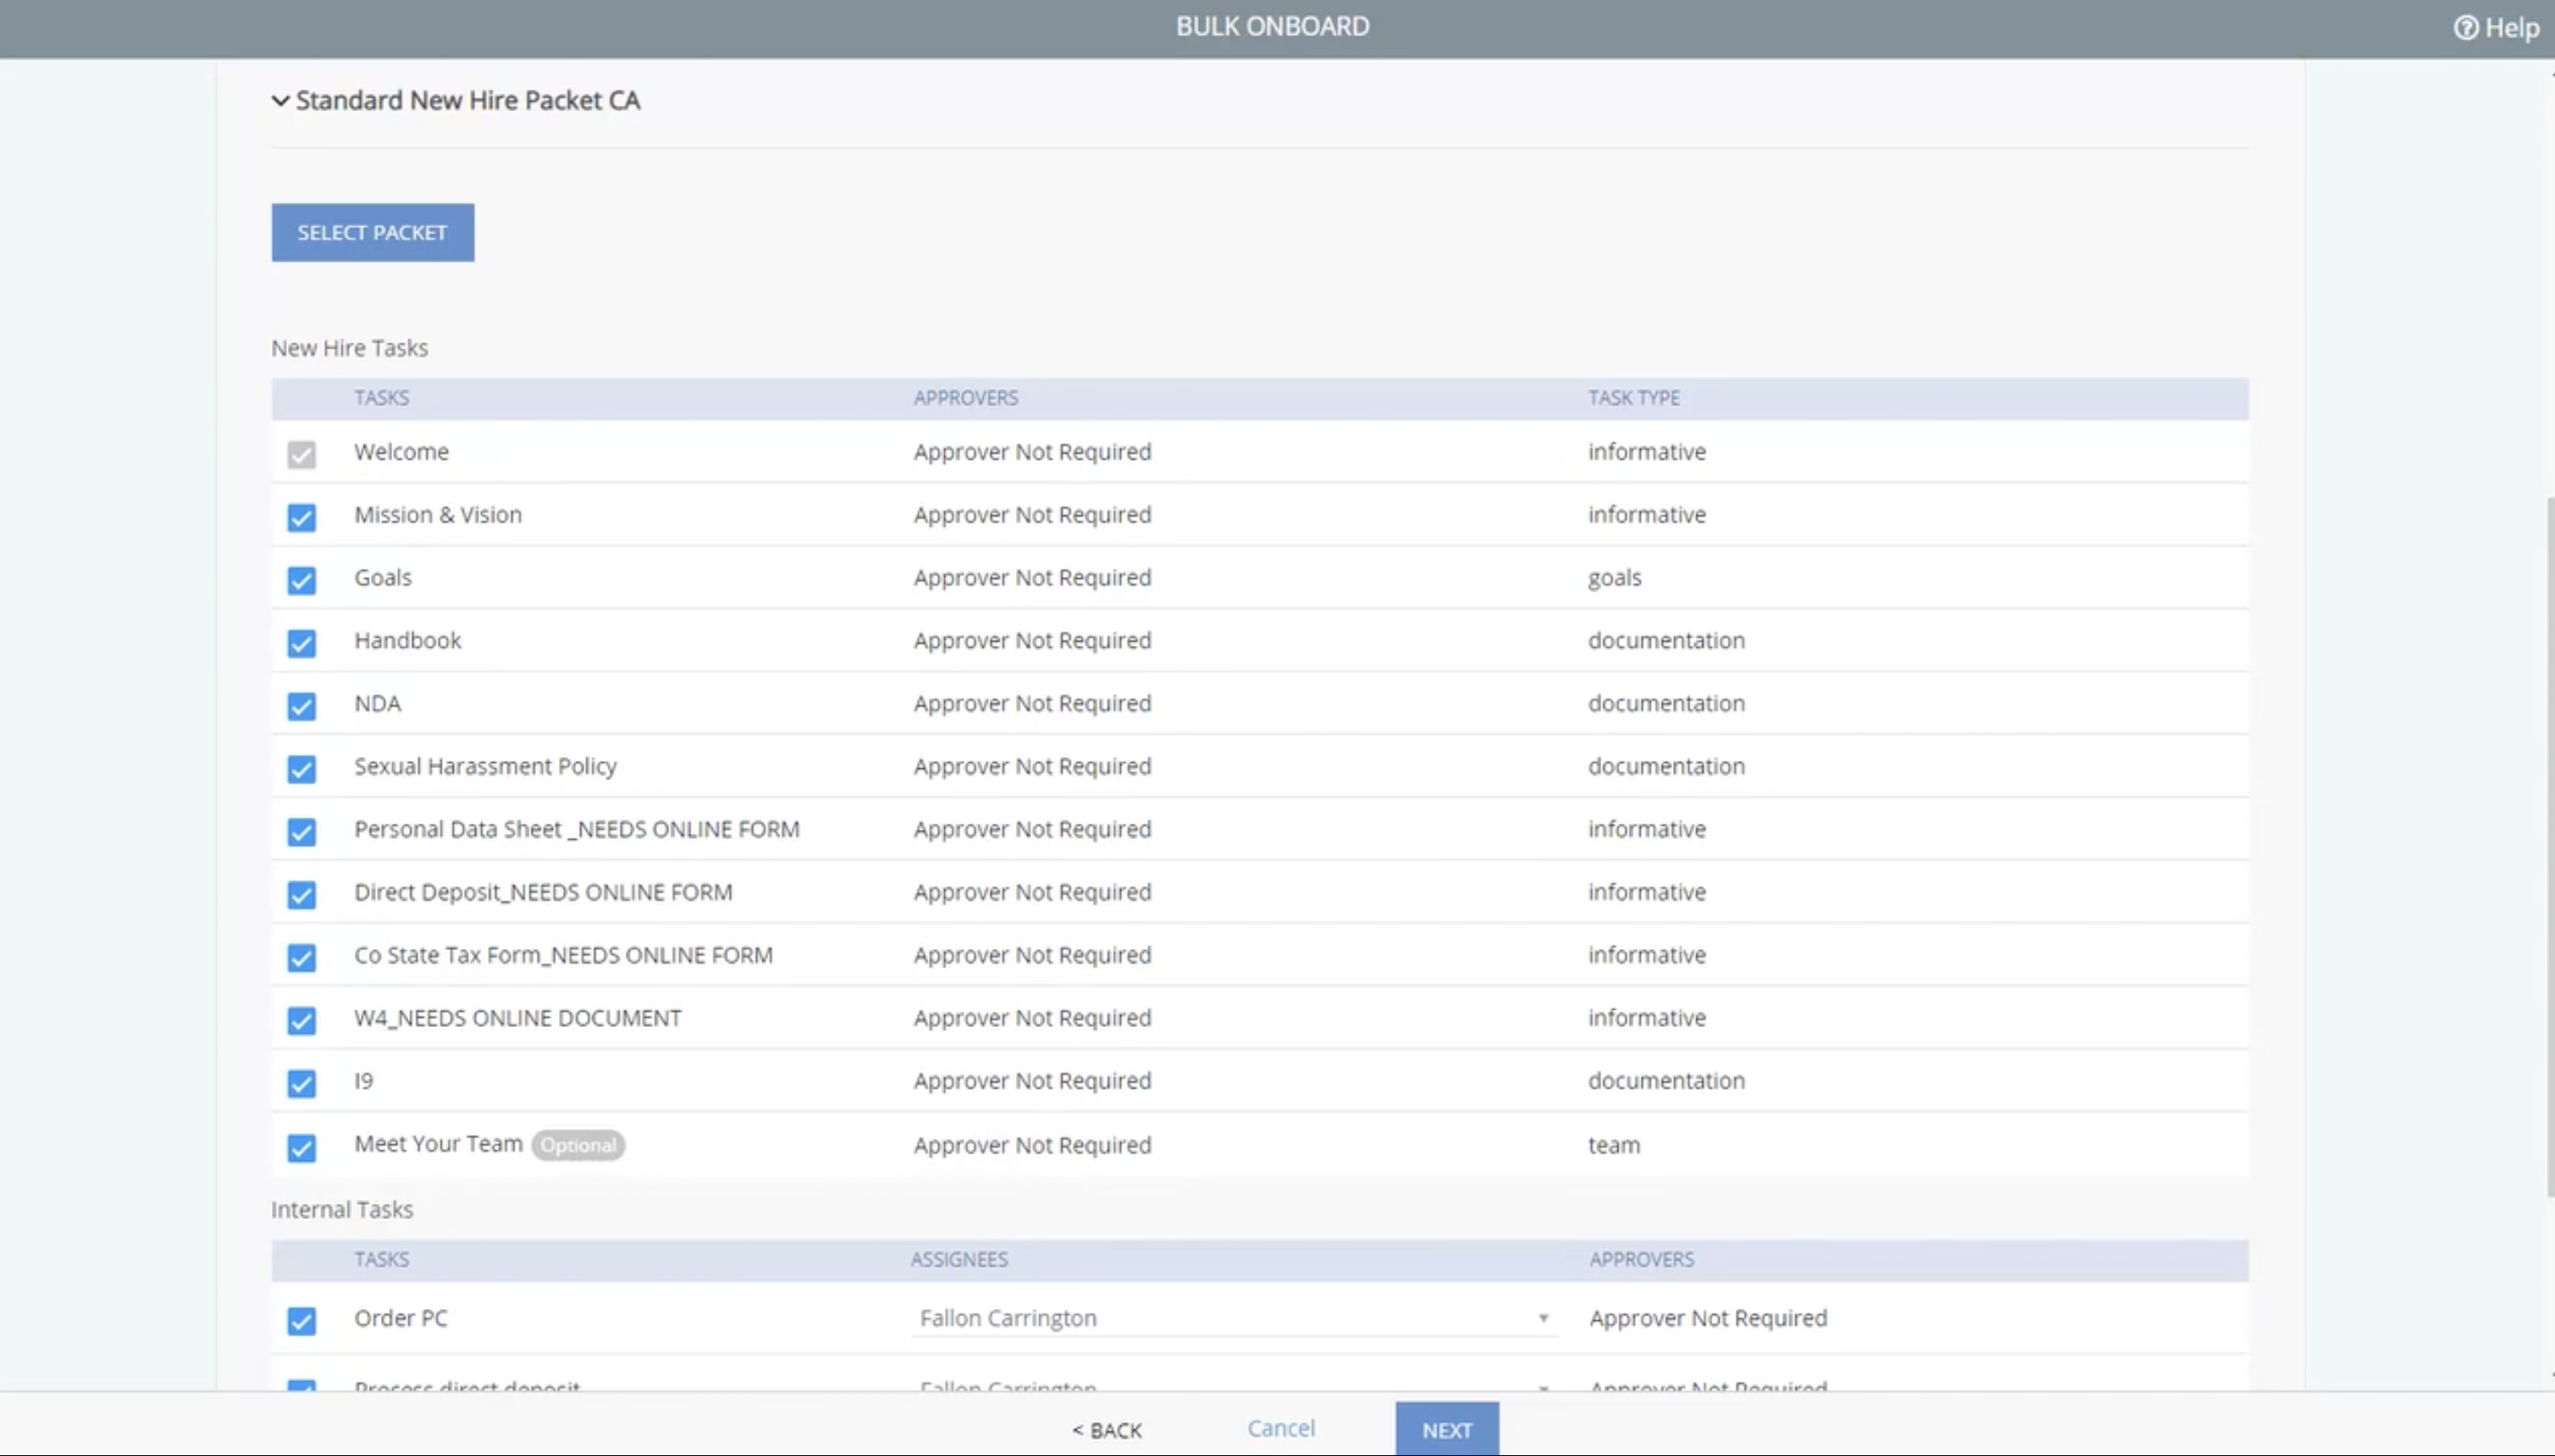The image size is (2555, 1456).
Task: Click the New Hire Tasks section label
Action: (349, 348)
